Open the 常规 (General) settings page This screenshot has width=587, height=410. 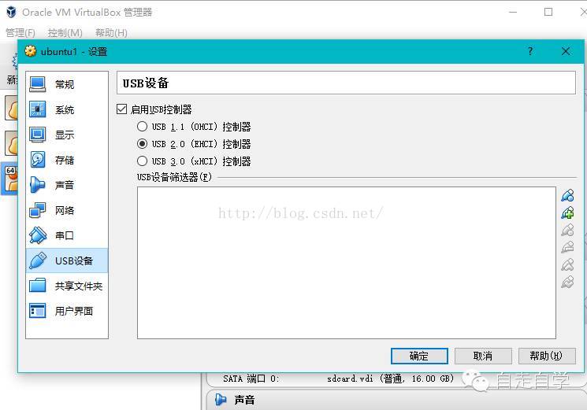(67, 84)
